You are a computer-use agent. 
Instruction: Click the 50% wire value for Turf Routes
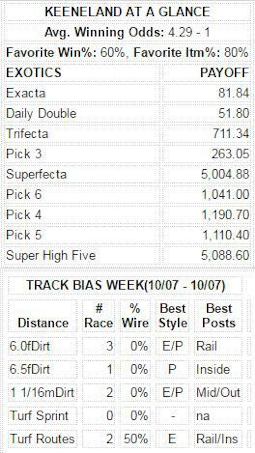click(x=135, y=439)
